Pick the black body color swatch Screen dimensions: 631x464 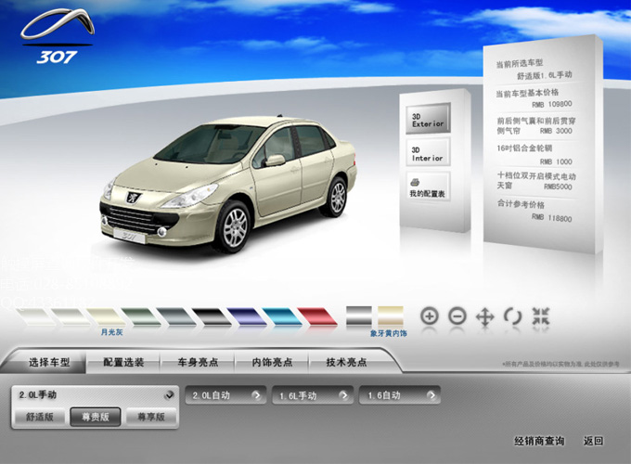click(212, 316)
